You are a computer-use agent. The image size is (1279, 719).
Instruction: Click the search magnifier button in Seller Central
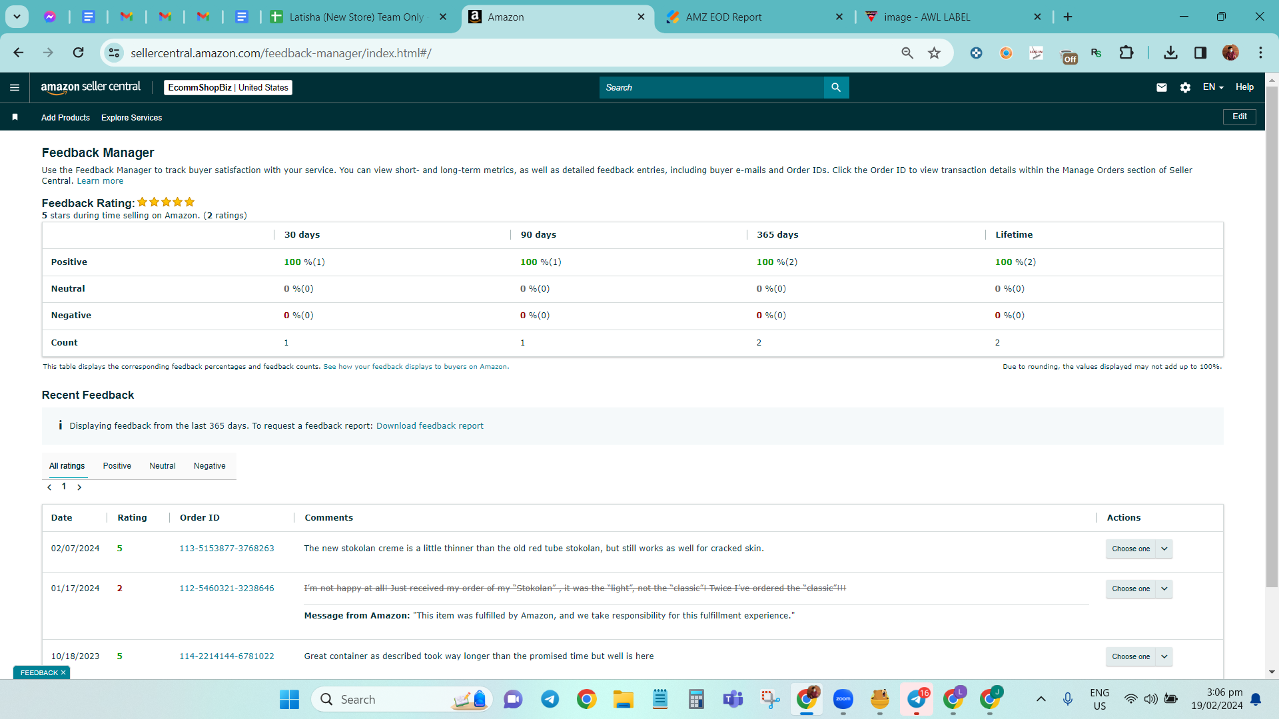tap(836, 87)
